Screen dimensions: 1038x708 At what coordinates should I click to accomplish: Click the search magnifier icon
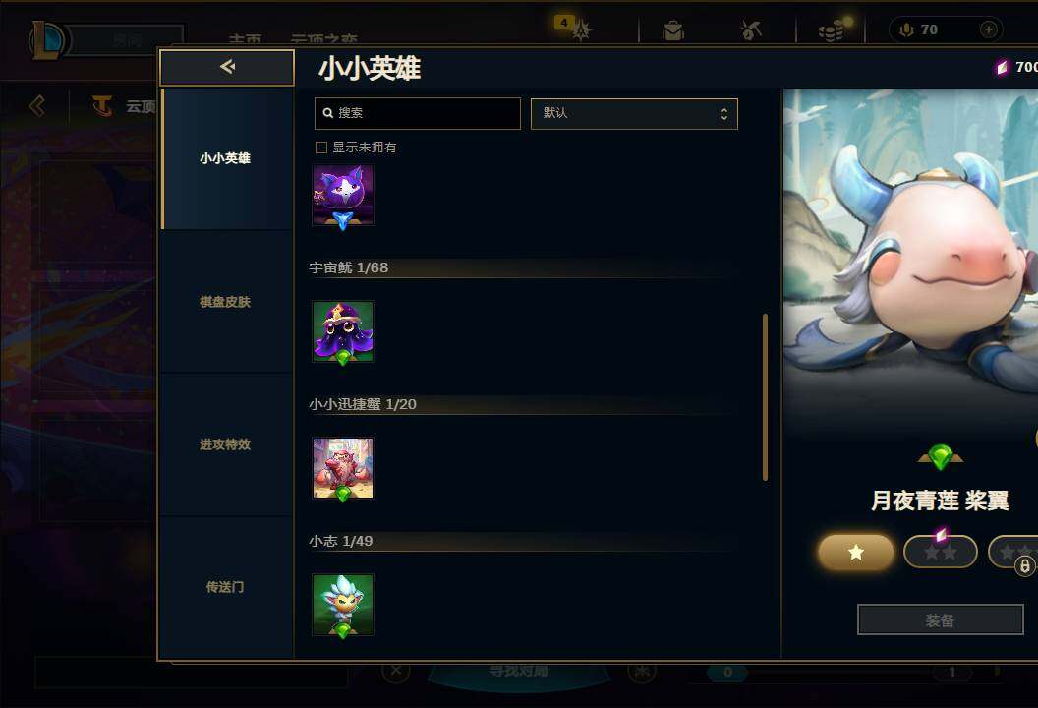click(x=327, y=113)
